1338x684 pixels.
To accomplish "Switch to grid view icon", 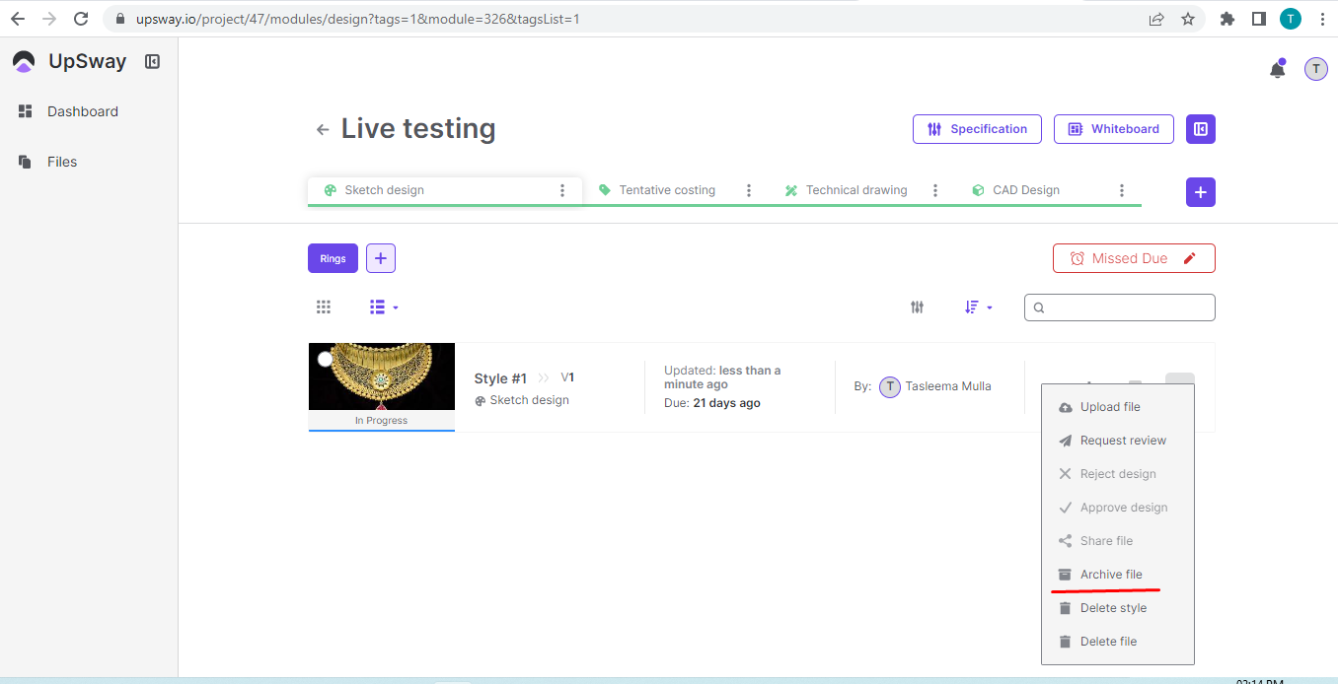I will tap(324, 308).
